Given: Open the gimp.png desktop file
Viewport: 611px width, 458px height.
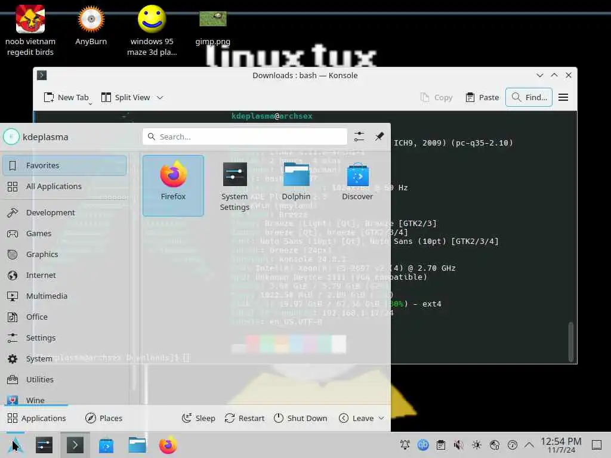Looking at the screenshot, I should tap(213, 27).
